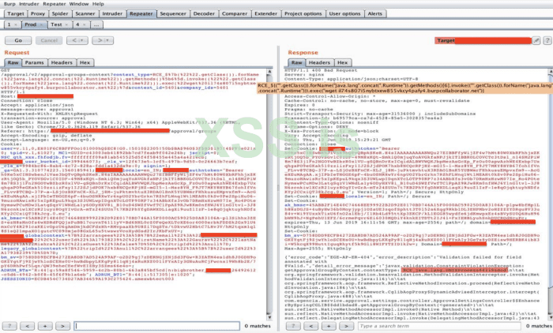553x333 pixels.
Task: Click the Cancel button
Action: [49, 40]
